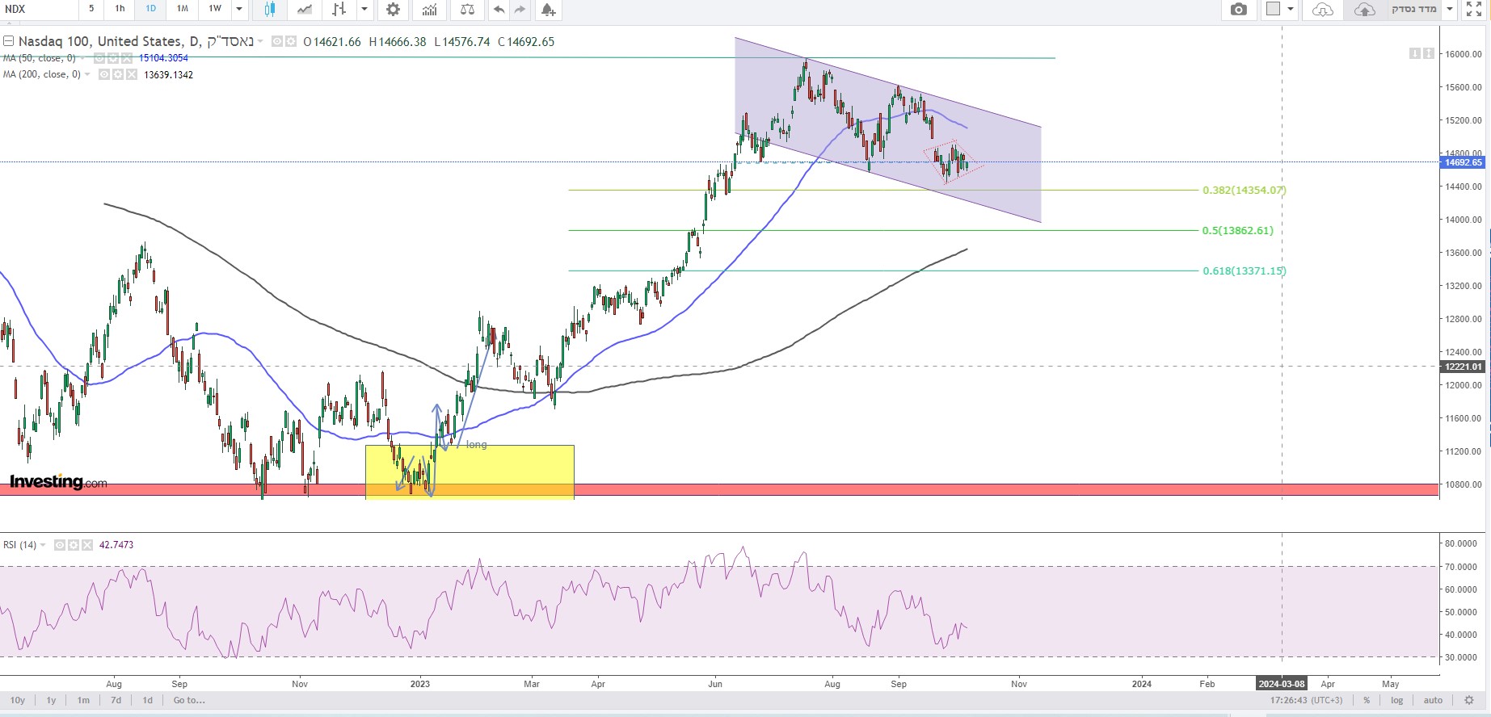Expand the MA 50 legend dropdown arrow
The image size is (1491, 717).
(x=83, y=58)
